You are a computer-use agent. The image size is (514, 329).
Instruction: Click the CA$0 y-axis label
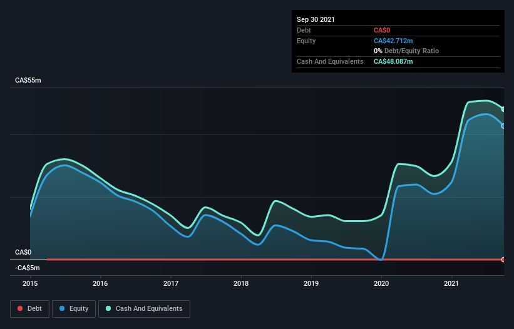point(23,253)
